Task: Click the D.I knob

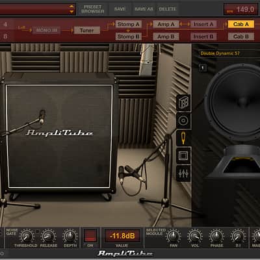Action: (x=238, y=237)
